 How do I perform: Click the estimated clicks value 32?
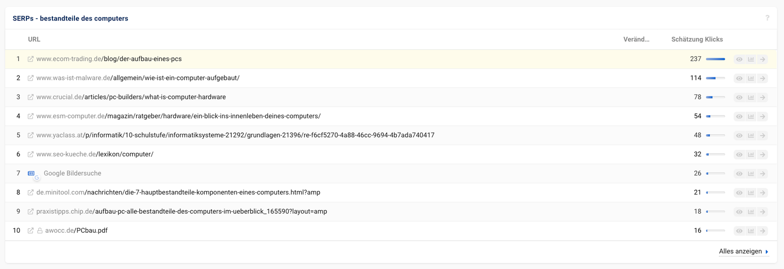[698, 154]
